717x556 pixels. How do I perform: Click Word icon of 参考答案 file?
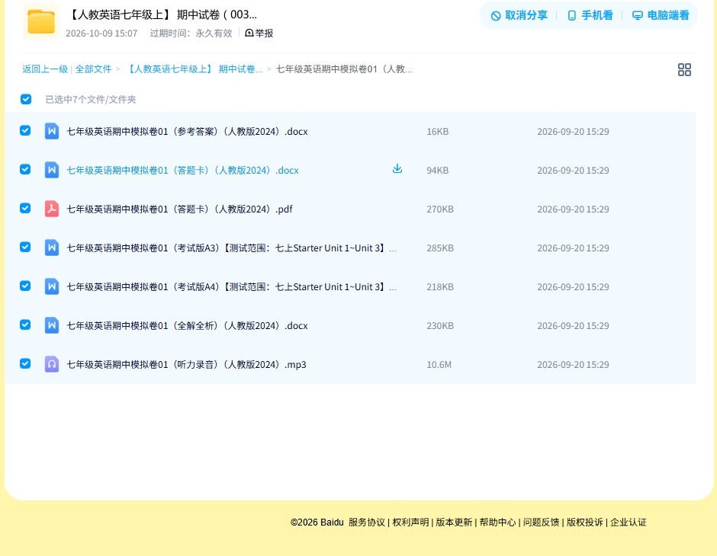point(52,132)
